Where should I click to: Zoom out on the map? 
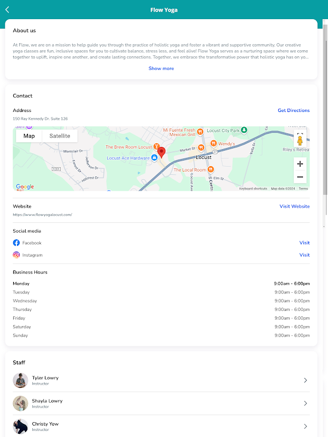[300, 177]
